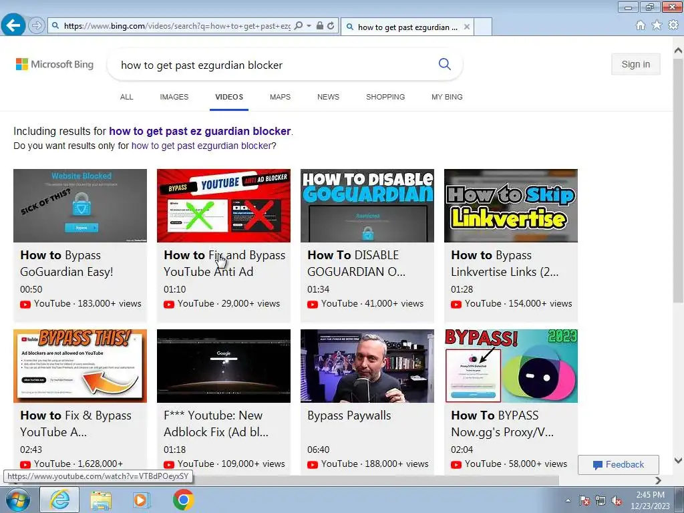Open 'Bypass This!' YouTube ad blocker thumbnail

[x=80, y=366]
